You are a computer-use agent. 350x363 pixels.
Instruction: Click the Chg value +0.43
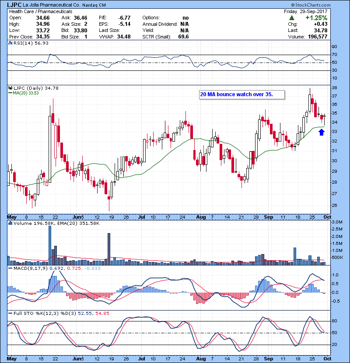(321, 24)
